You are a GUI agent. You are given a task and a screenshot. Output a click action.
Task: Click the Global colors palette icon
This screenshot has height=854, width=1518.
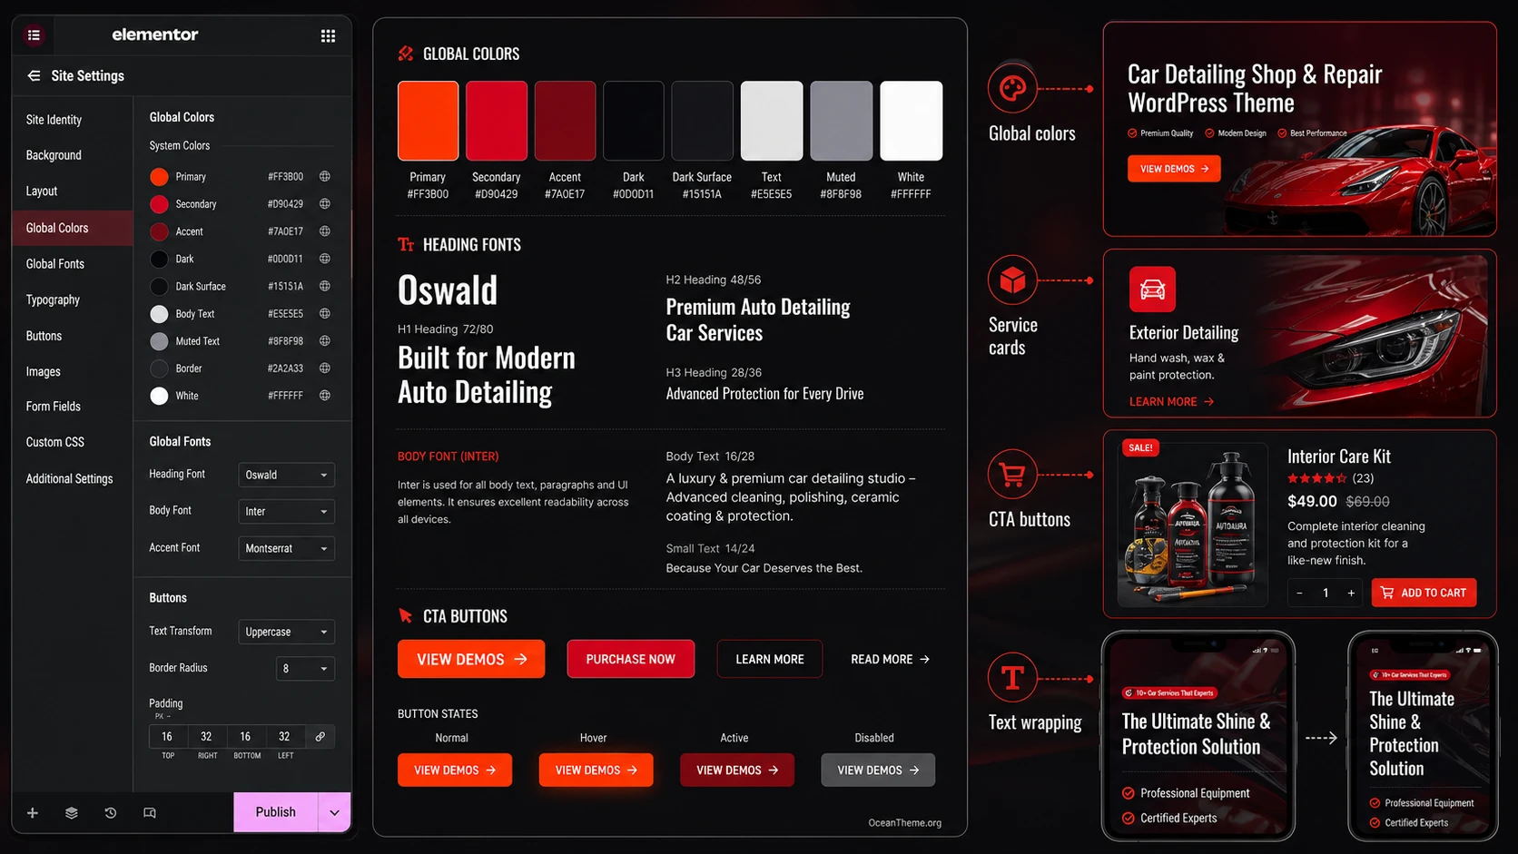[x=1012, y=88]
